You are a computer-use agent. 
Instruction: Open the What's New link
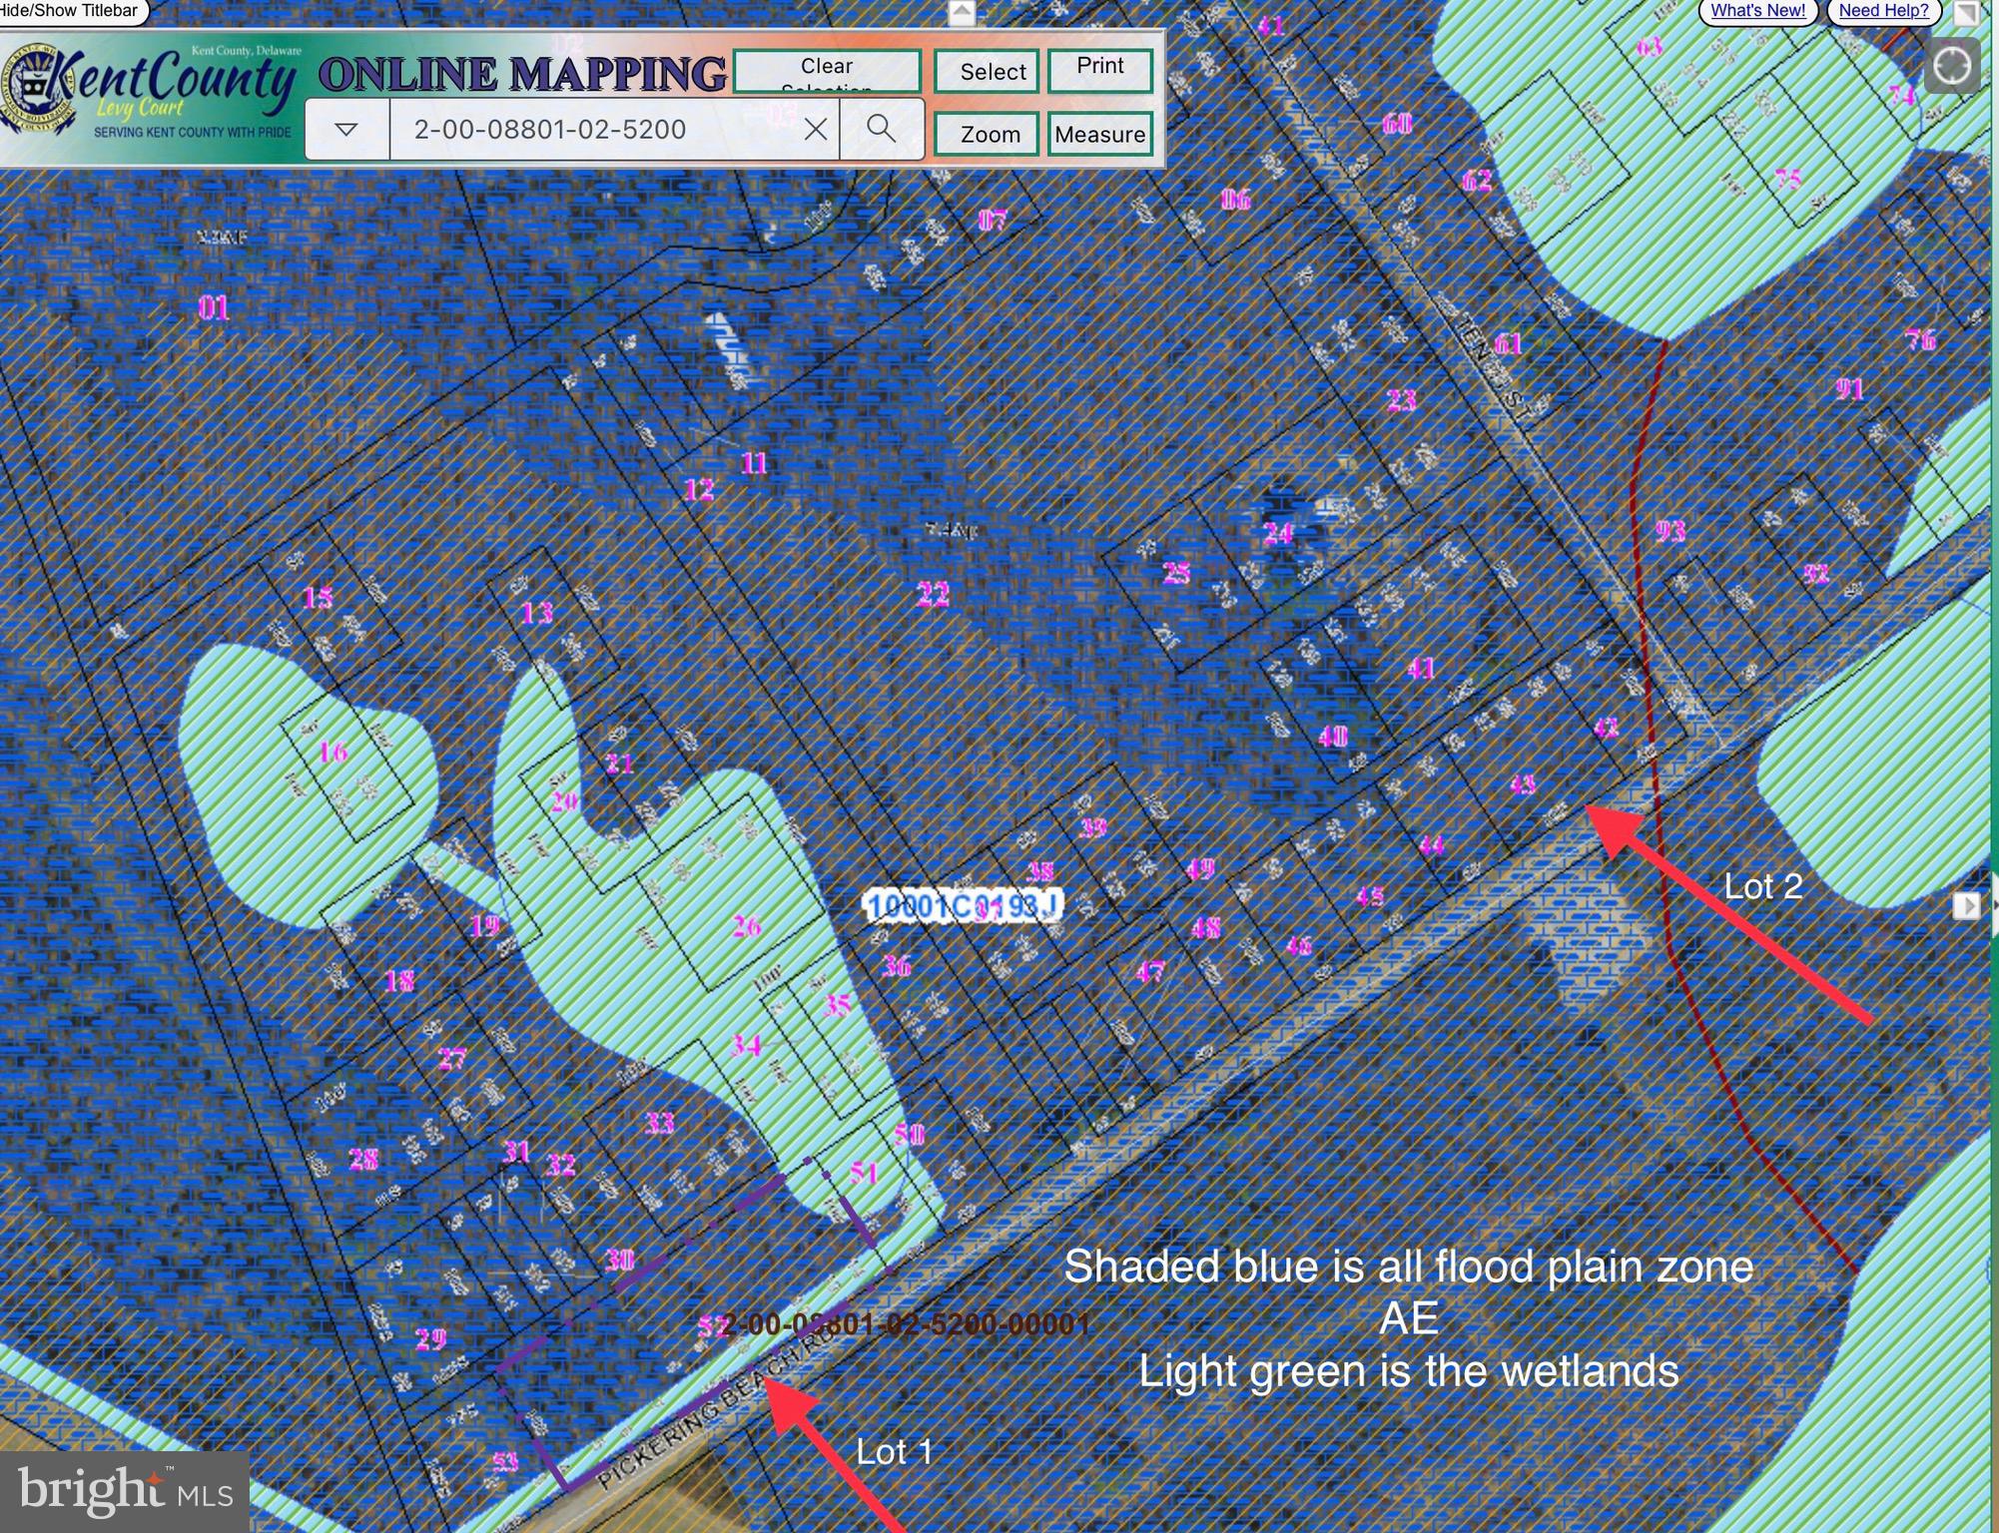[1757, 11]
